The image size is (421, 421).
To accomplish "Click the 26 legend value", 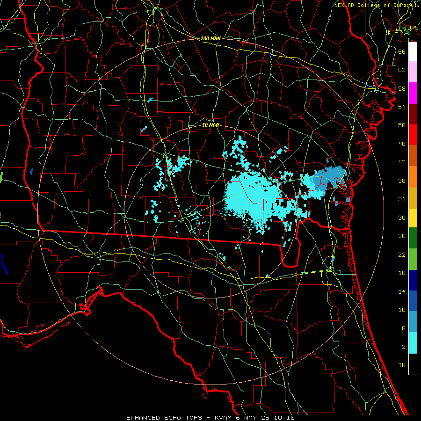I will (x=402, y=236).
